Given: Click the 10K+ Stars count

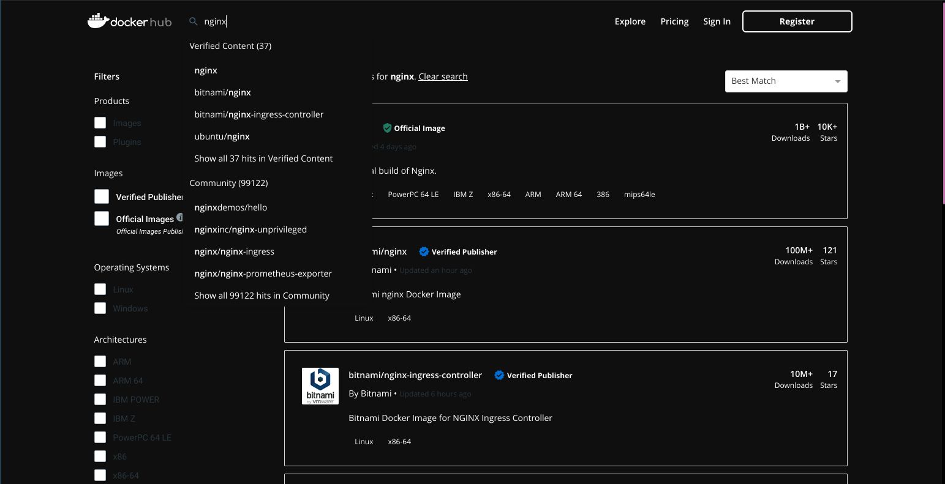Looking at the screenshot, I should click(x=827, y=132).
